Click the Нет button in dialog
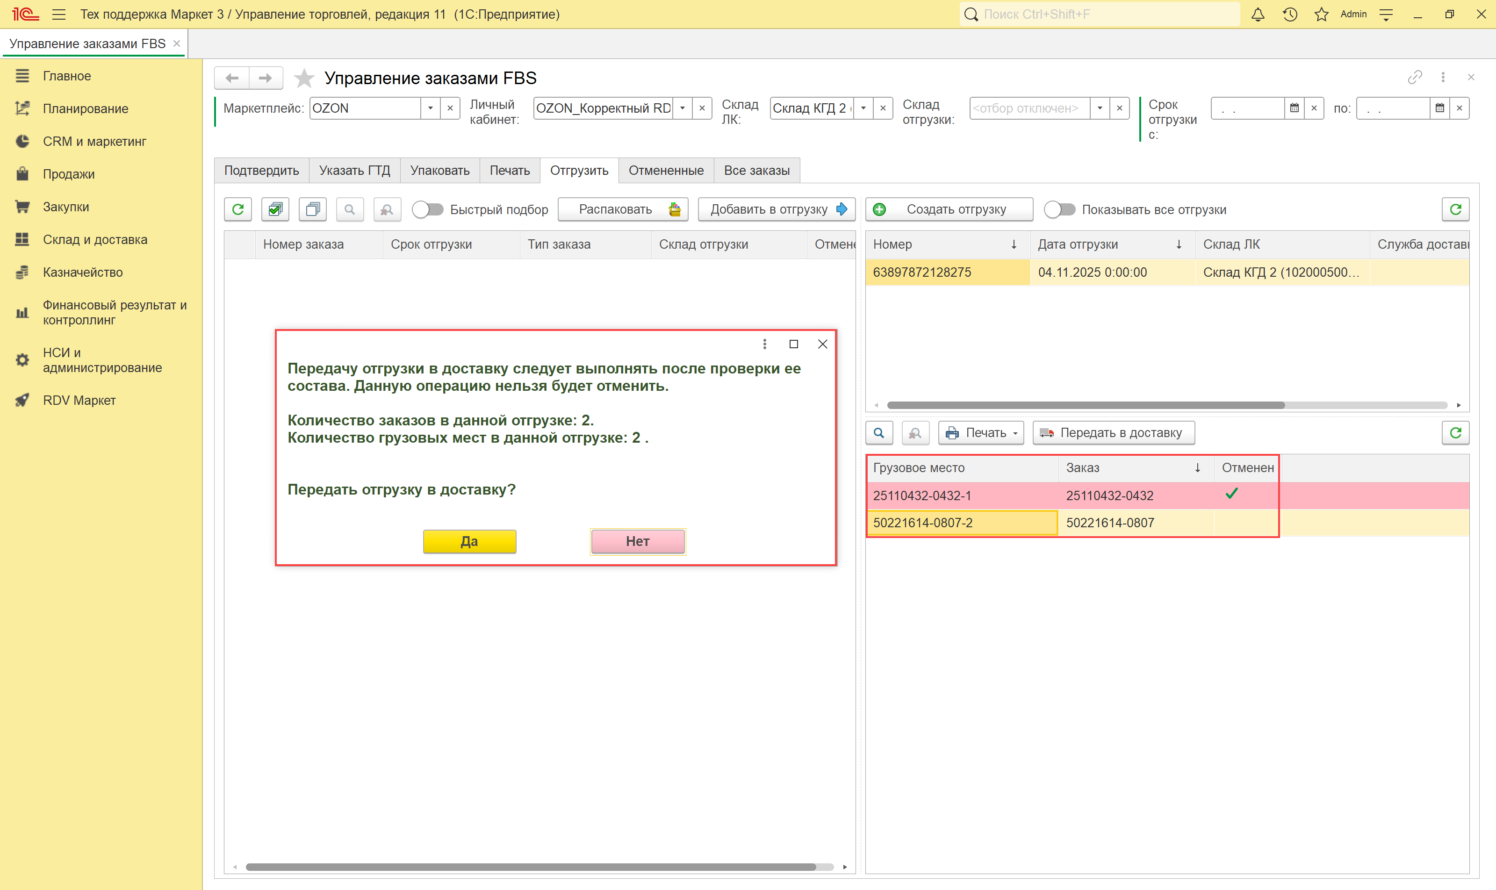This screenshot has width=1496, height=890. (637, 541)
